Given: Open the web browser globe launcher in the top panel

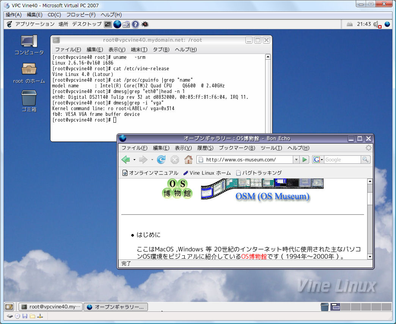Looking at the screenshot, I should [117, 24].
